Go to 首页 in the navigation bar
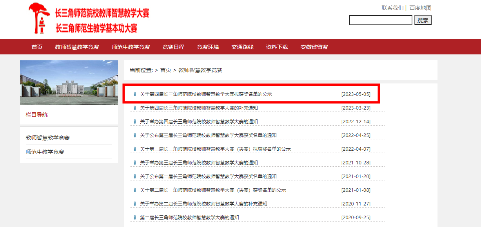 [x=37, y=47]
